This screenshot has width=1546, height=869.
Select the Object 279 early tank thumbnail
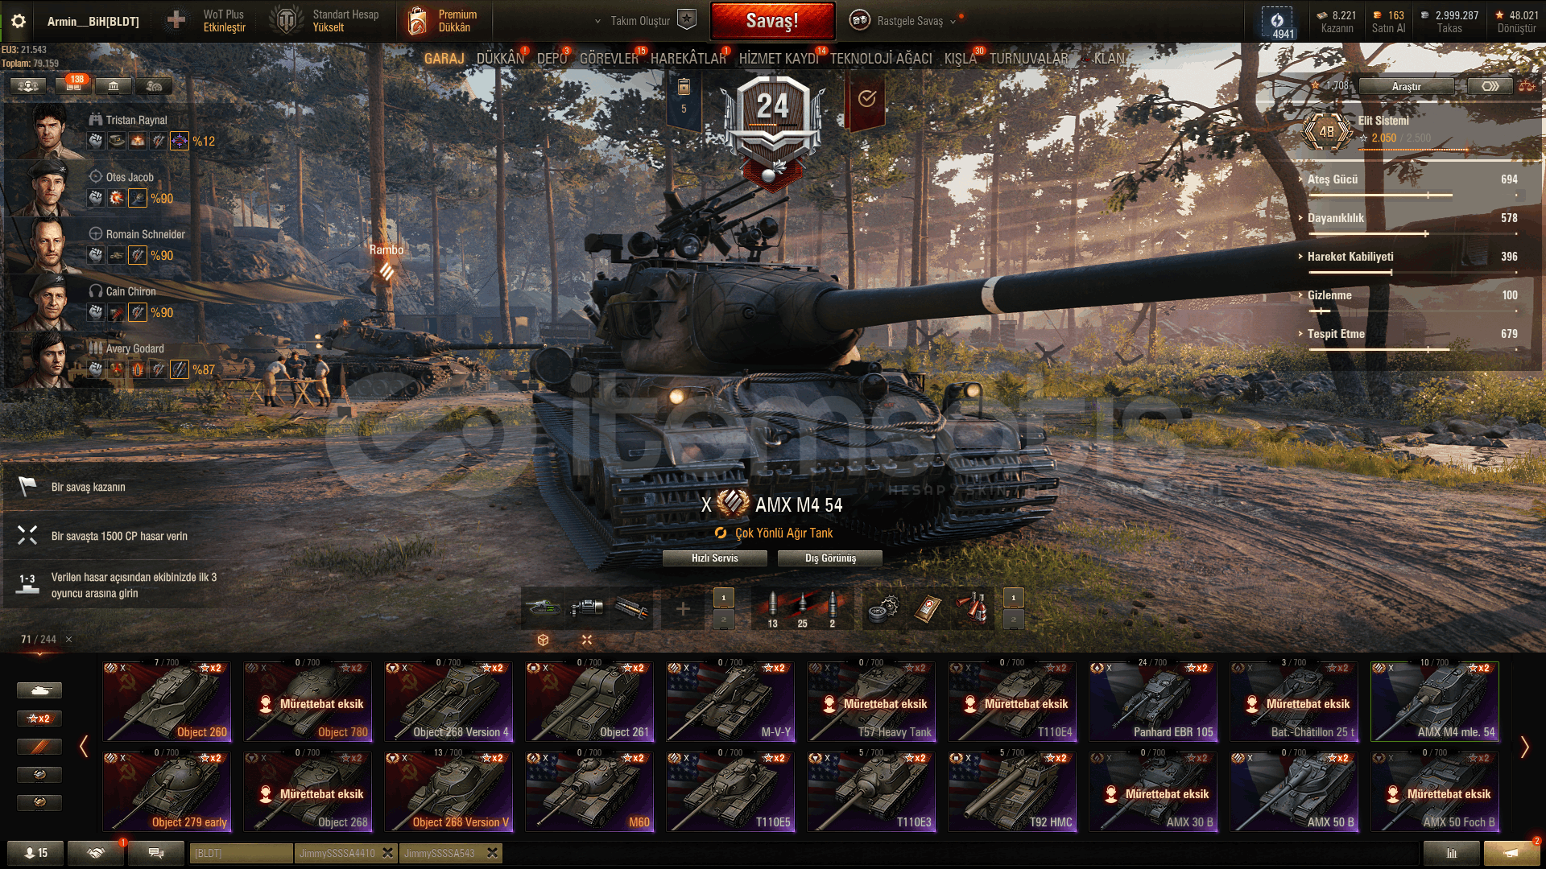pos(167,792)
